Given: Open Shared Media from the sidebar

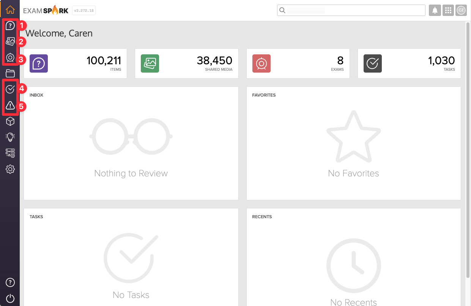Looking at the screenshot, I should tap(10, 41).
